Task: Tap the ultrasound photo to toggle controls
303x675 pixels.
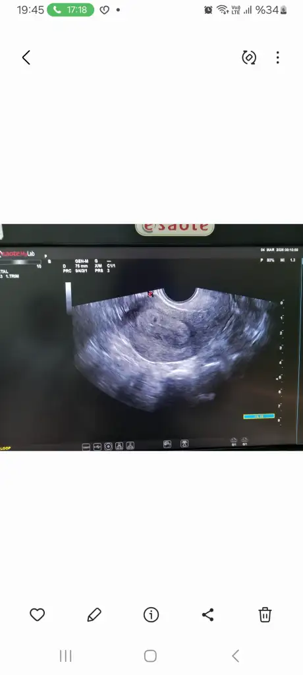Action: point(151,337)
